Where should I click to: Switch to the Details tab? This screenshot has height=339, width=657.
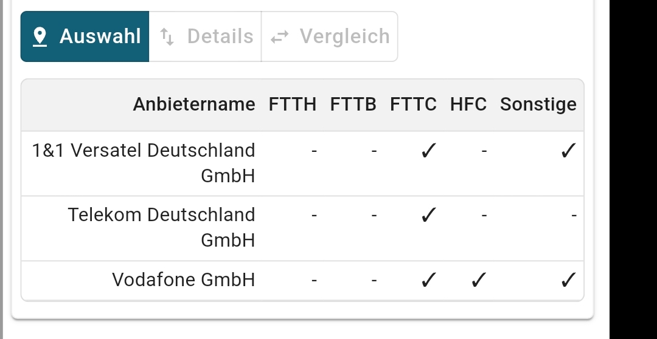(206, 36)
